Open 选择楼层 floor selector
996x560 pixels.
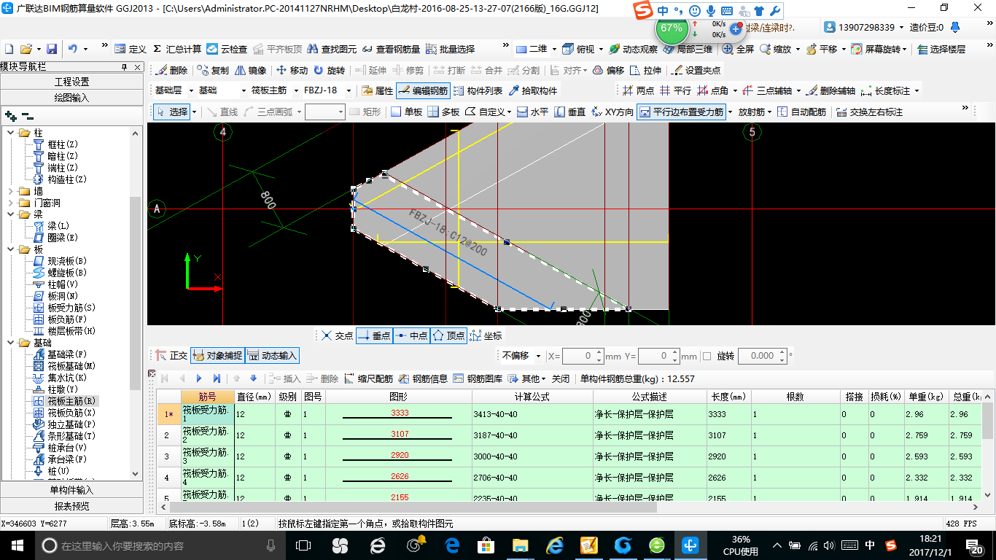pyautogui.click(x=941, y=49)
